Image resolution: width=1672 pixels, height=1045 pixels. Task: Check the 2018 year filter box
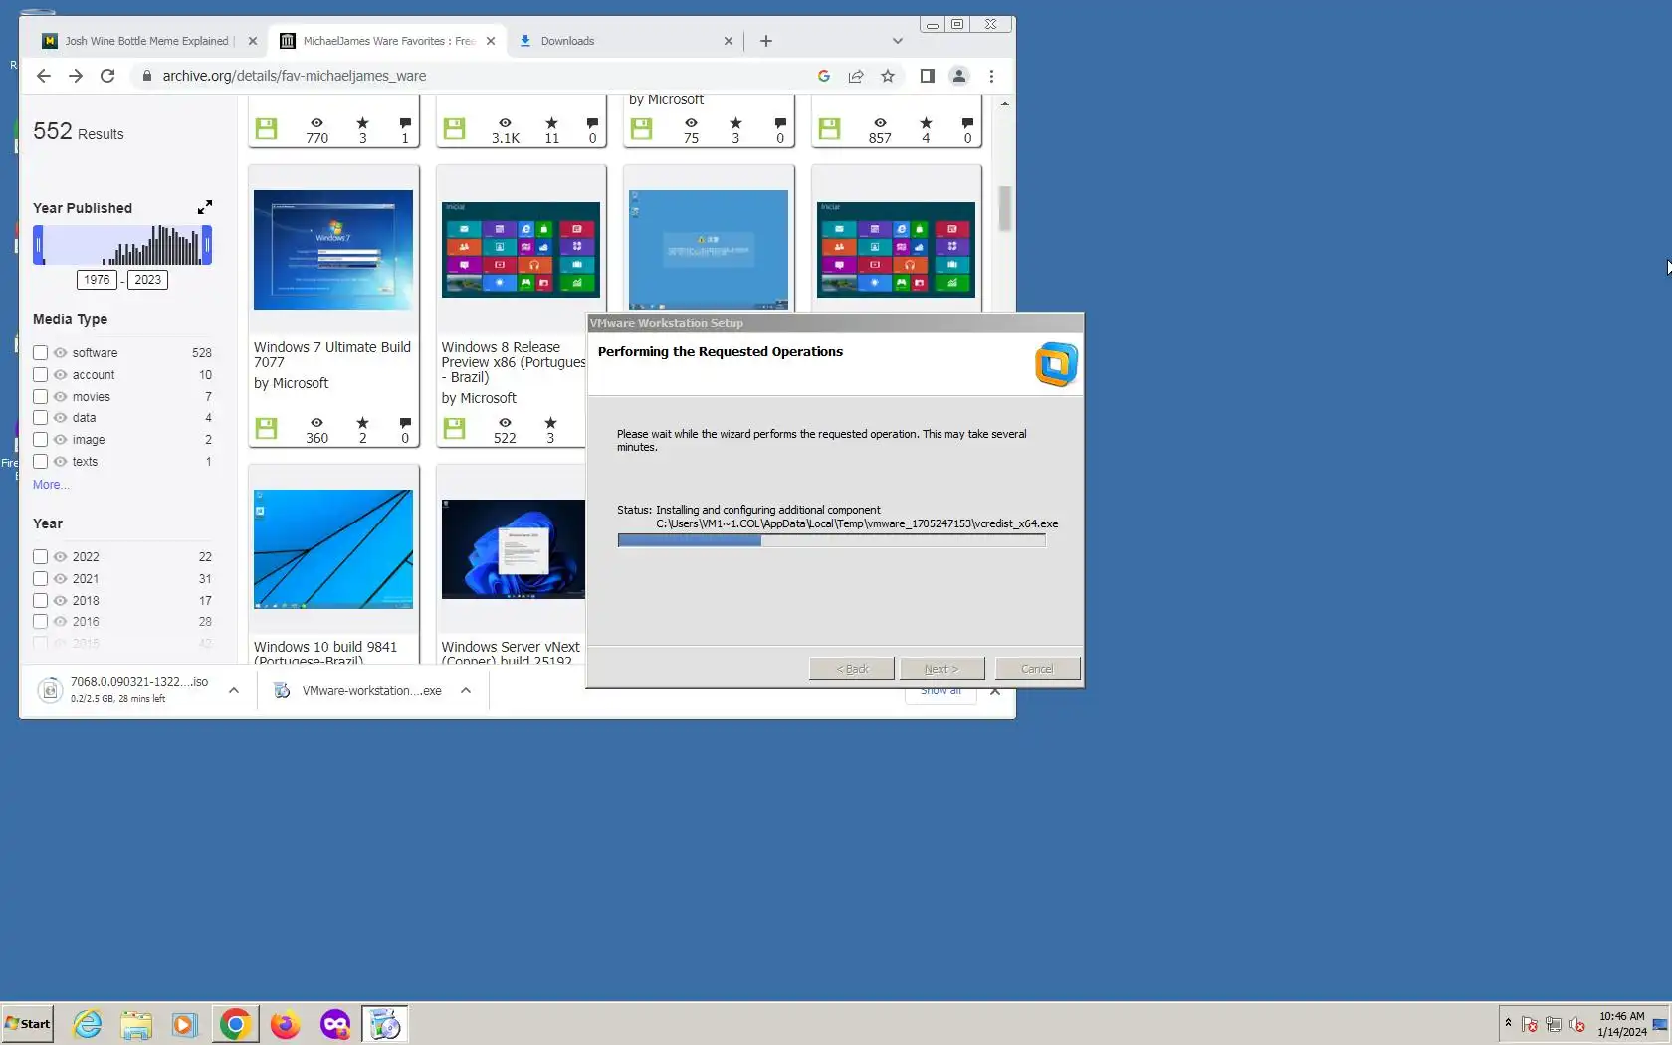point(40,601)
